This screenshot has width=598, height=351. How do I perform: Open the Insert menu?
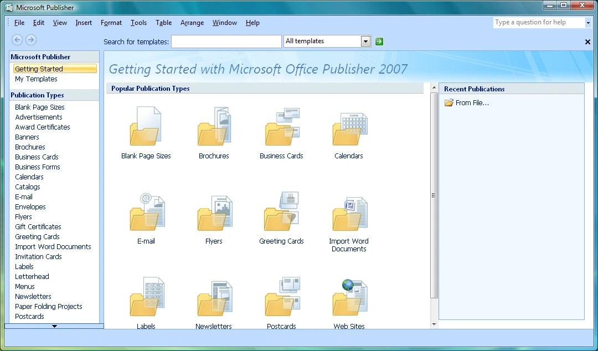click(84, 23)
